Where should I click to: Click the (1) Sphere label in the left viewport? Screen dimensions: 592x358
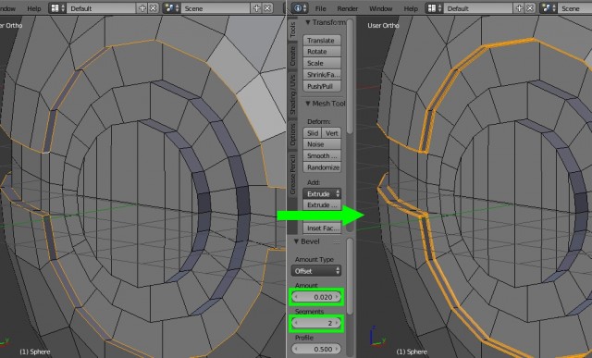click(35, 352)
